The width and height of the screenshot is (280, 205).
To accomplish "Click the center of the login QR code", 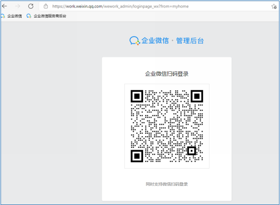I will pyautogui.click(x=167, y=126).
